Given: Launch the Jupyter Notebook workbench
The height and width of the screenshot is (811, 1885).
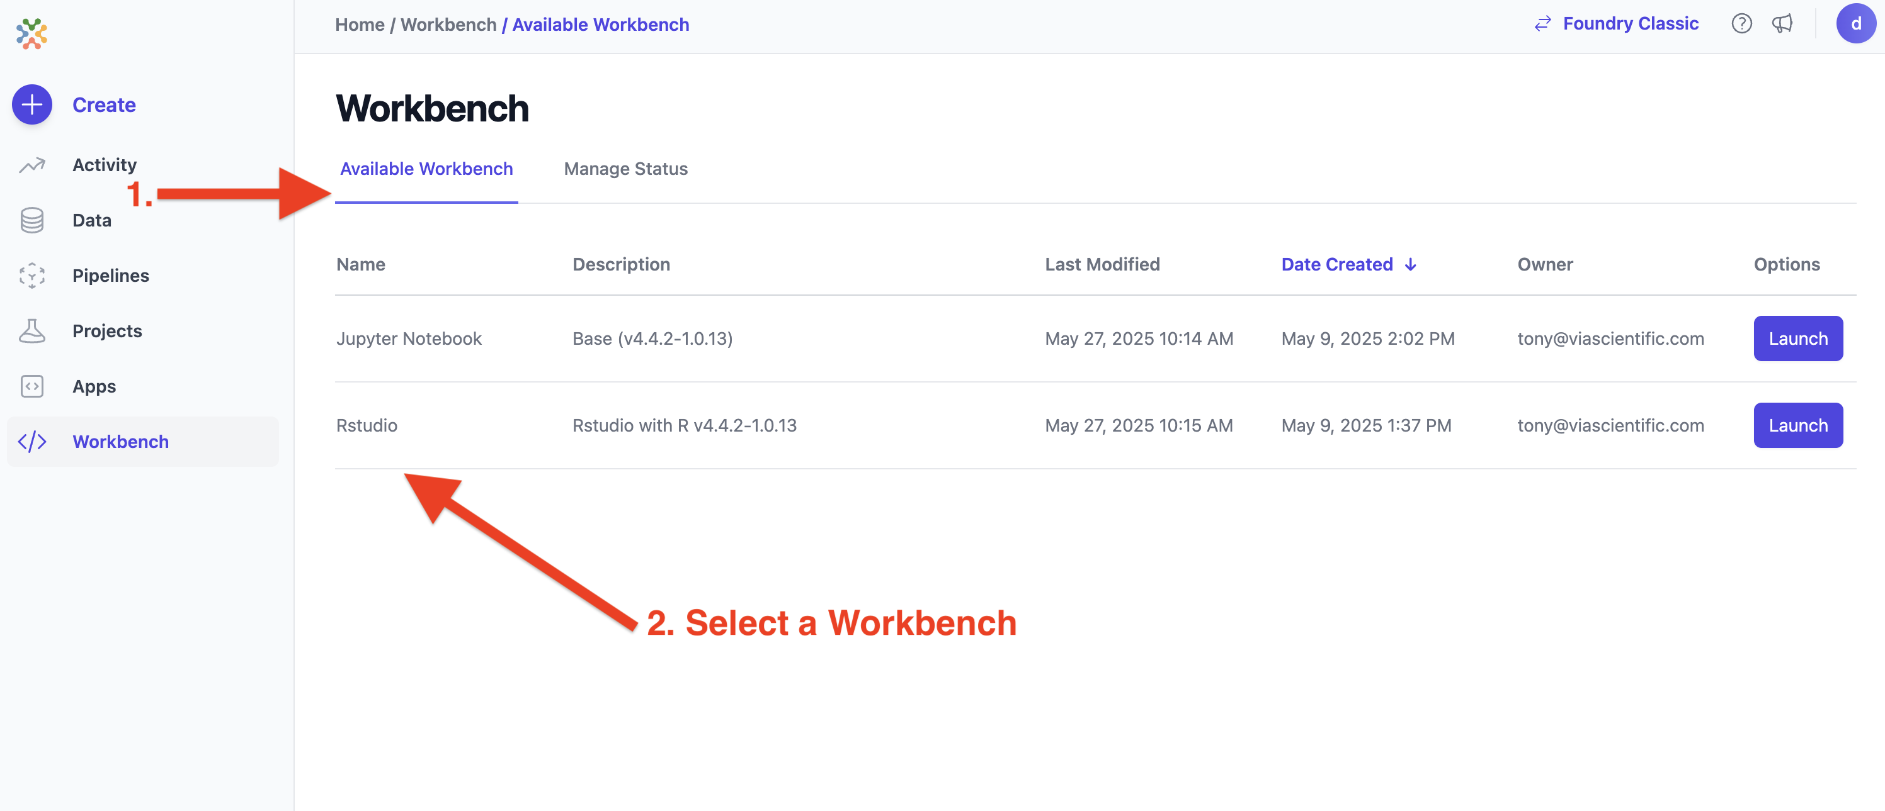Looking at the screenshot, I should pyautogui.click(x=1798, y=338).
